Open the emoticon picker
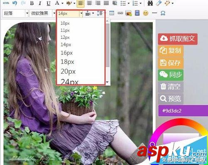208x165 pixels. point(146,13)
